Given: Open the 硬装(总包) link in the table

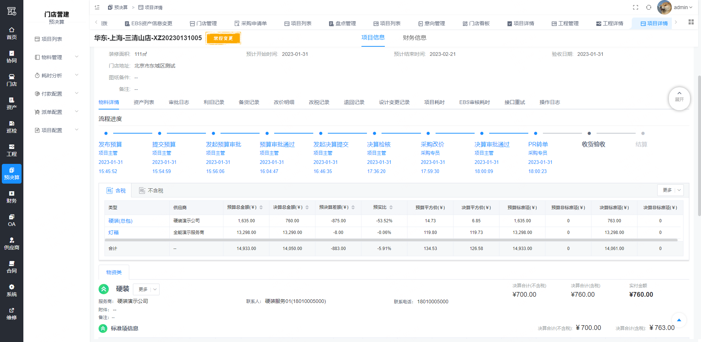Looking at the screenshot, I should tap(120, 221).
